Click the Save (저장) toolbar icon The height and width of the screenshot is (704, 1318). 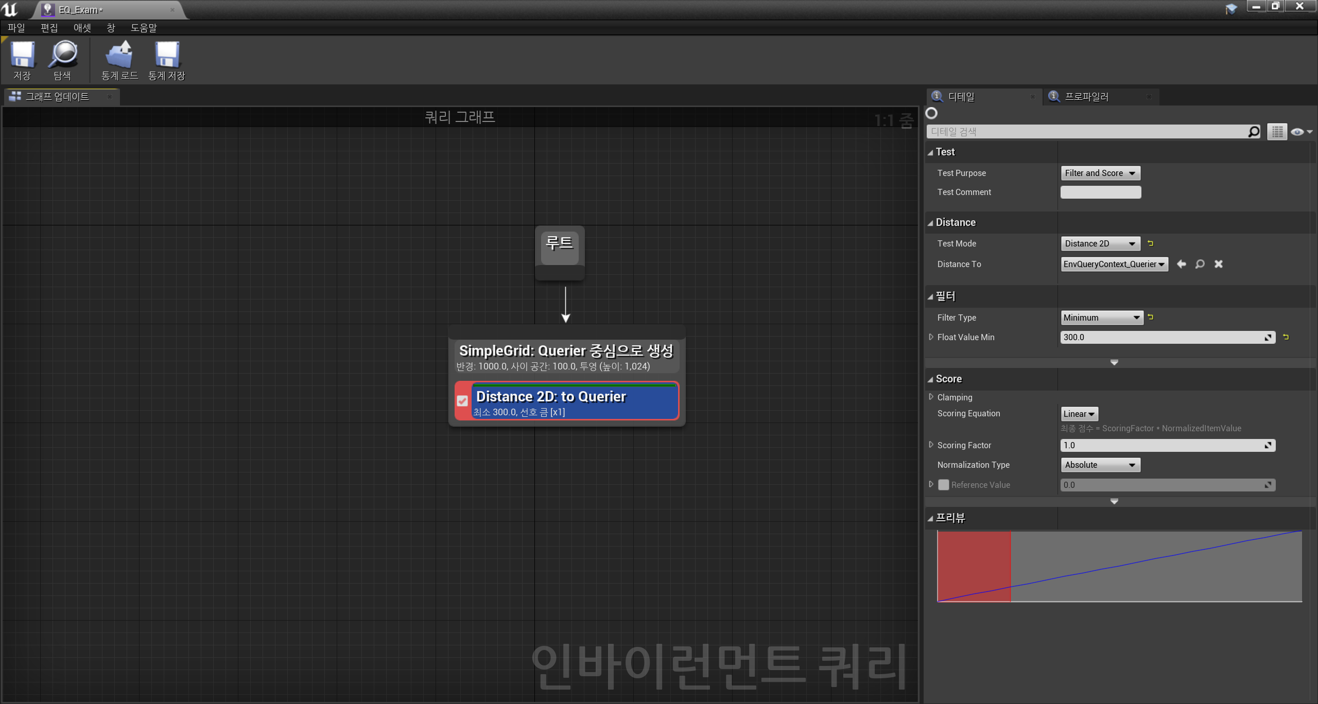click(22, 55)
